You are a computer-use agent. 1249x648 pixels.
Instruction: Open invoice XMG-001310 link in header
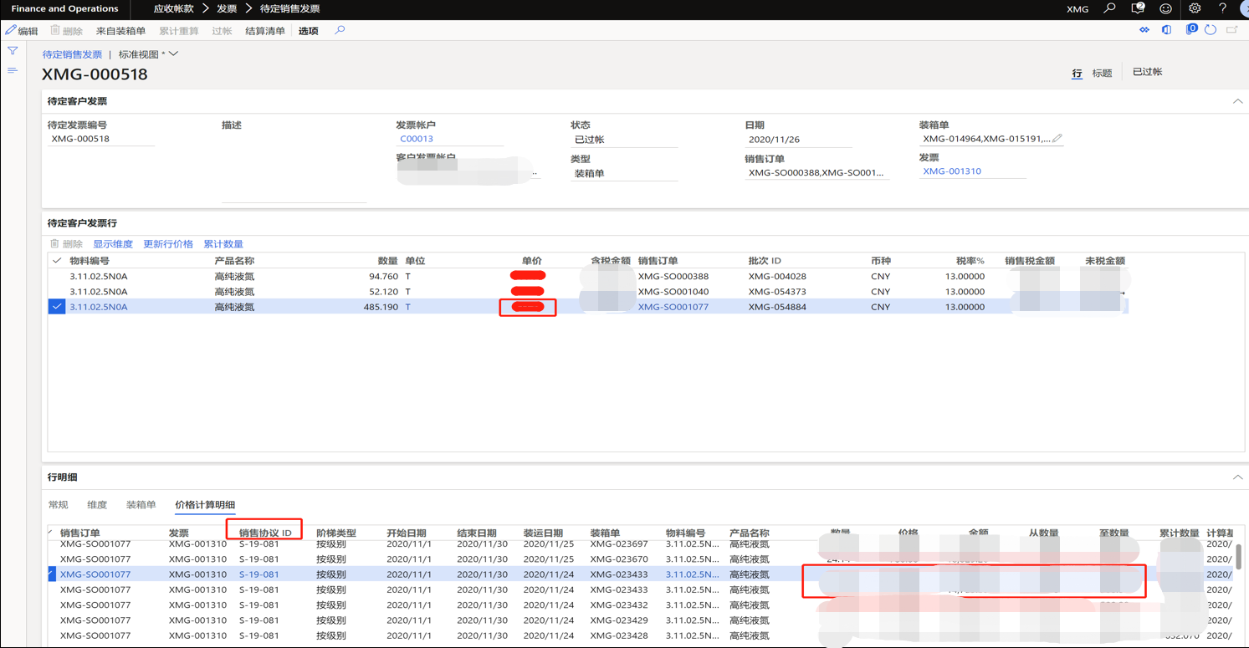coord(952,171)
